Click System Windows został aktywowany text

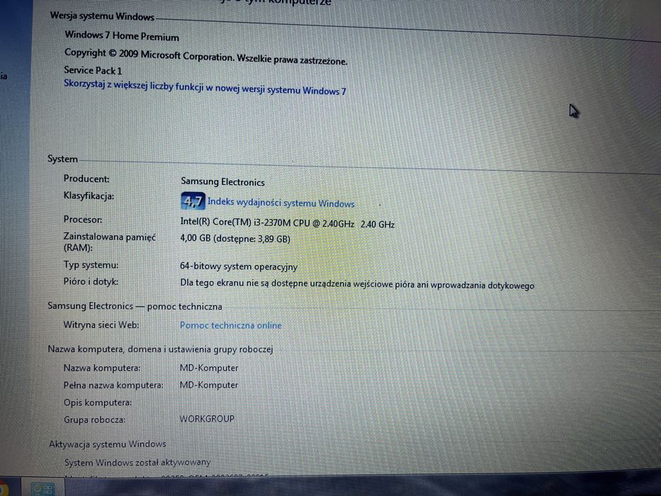pos(137,462)
